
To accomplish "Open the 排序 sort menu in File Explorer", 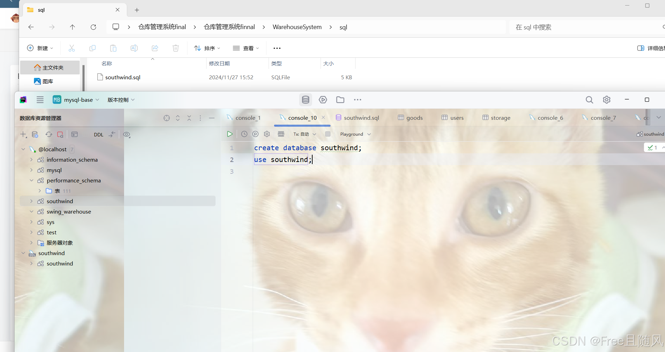I will coord(207,48).
